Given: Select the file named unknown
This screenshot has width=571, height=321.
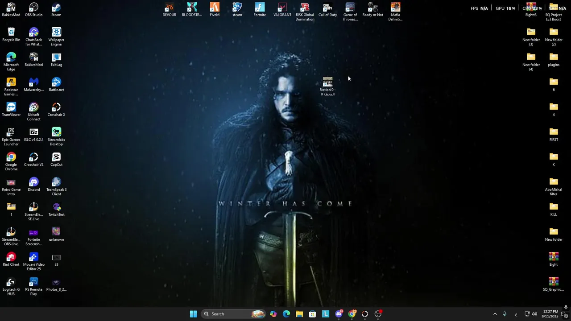Looking at the screenshot, I should 56,235.
